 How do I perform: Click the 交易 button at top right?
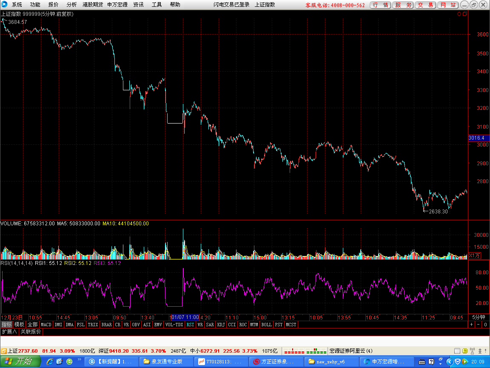(426, 5)
